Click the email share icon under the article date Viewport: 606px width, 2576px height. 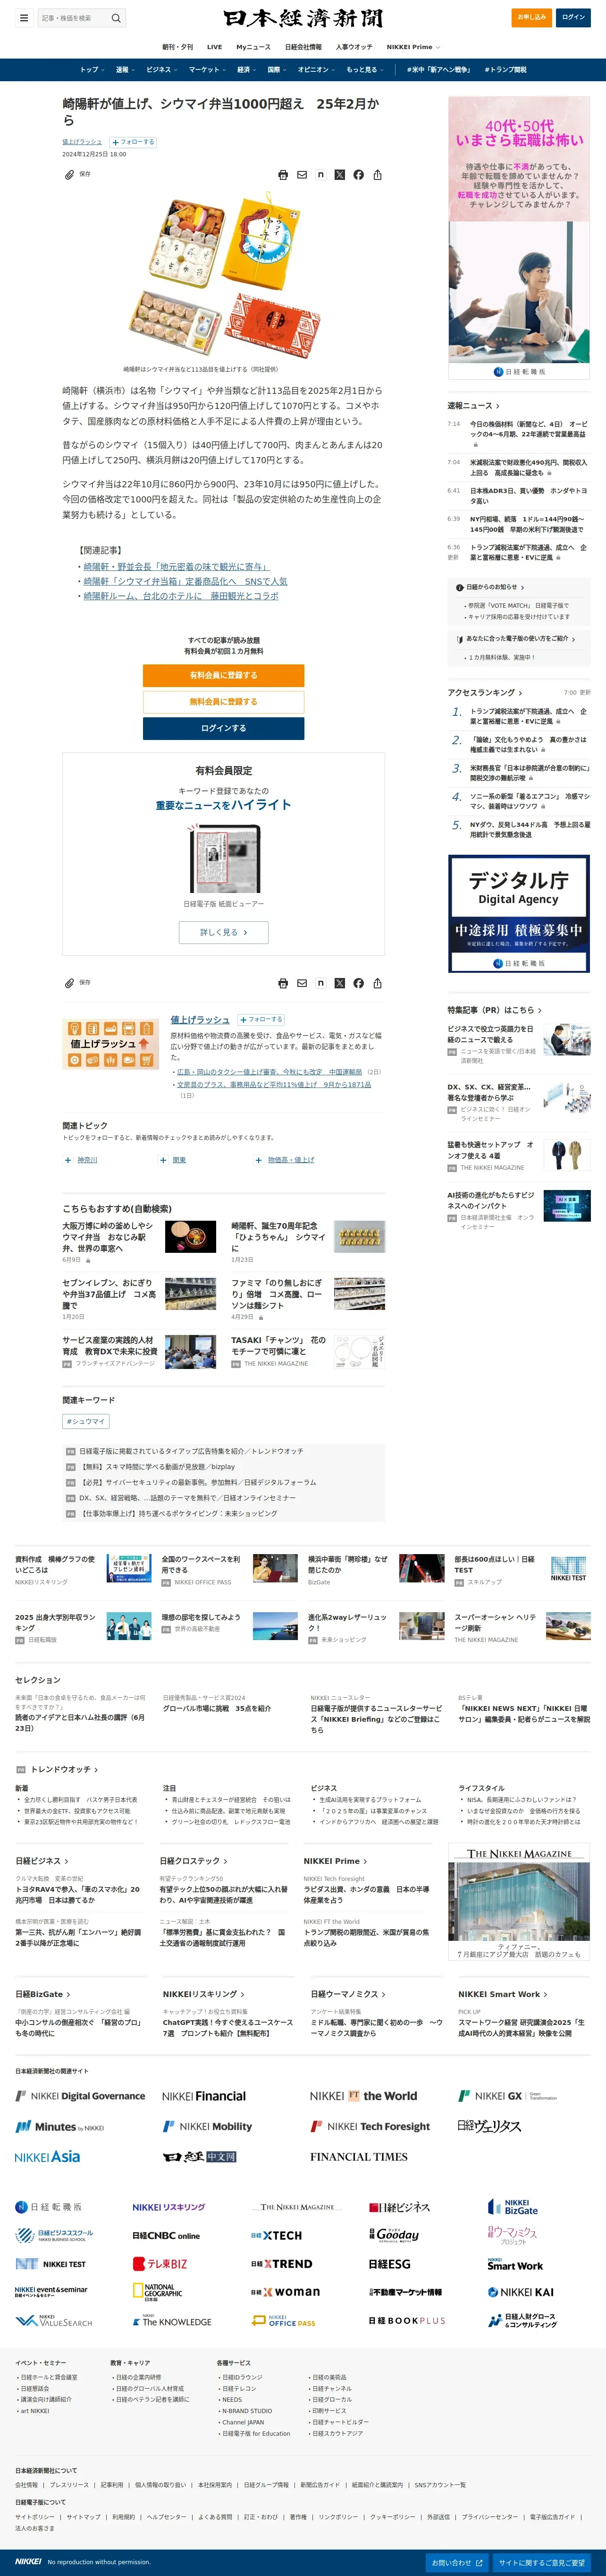(302, 175)
